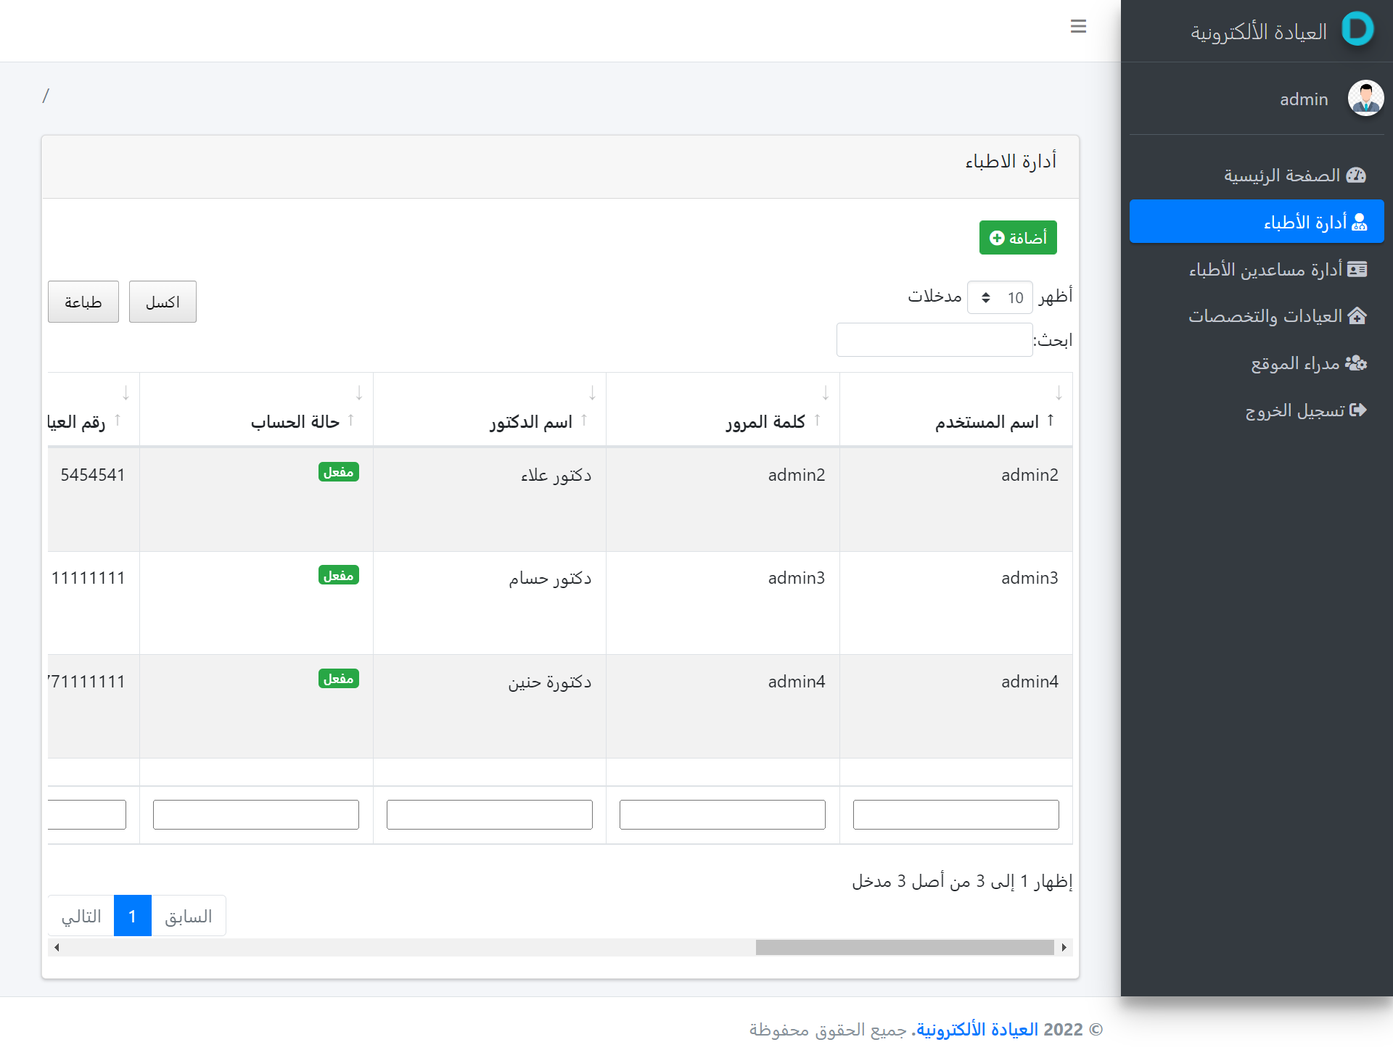
Task: Sort by اسم المستخدم column header
Action: (x=987, y=422)
